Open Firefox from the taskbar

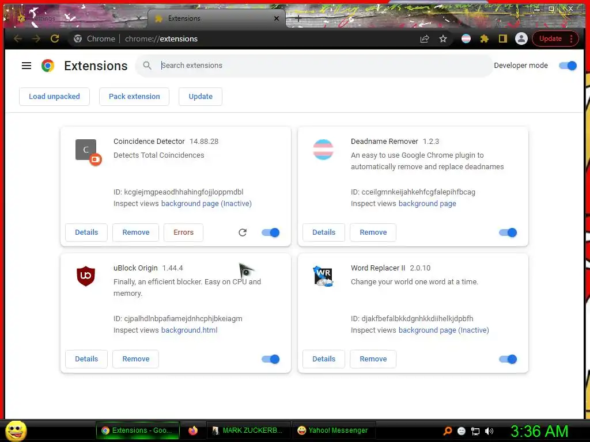[x=193, y=430]
